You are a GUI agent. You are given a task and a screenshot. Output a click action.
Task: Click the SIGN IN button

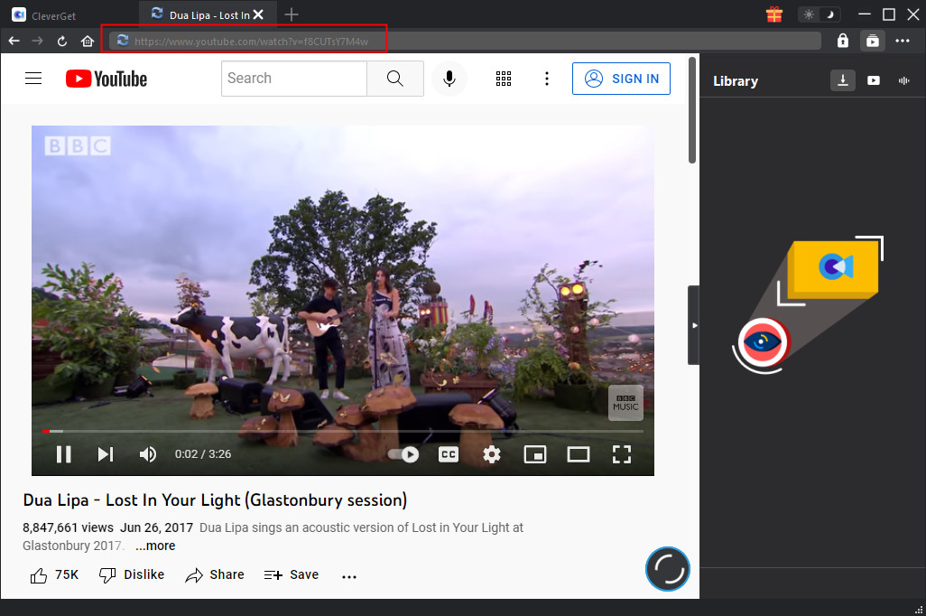click(621, 79)
